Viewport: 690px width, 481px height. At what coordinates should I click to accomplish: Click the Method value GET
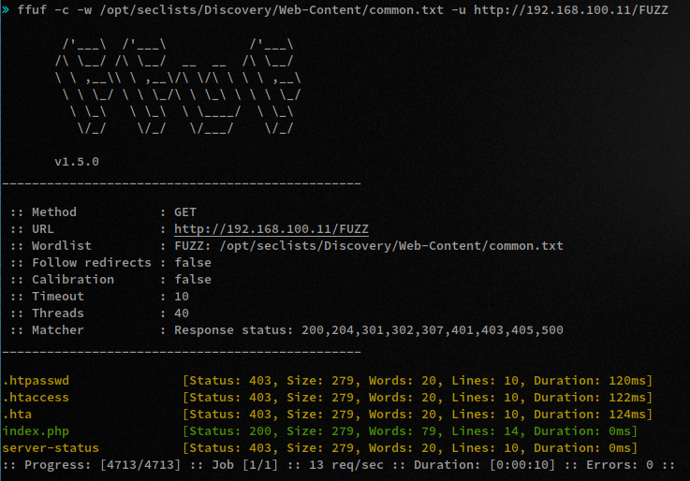tap(185, 212)
